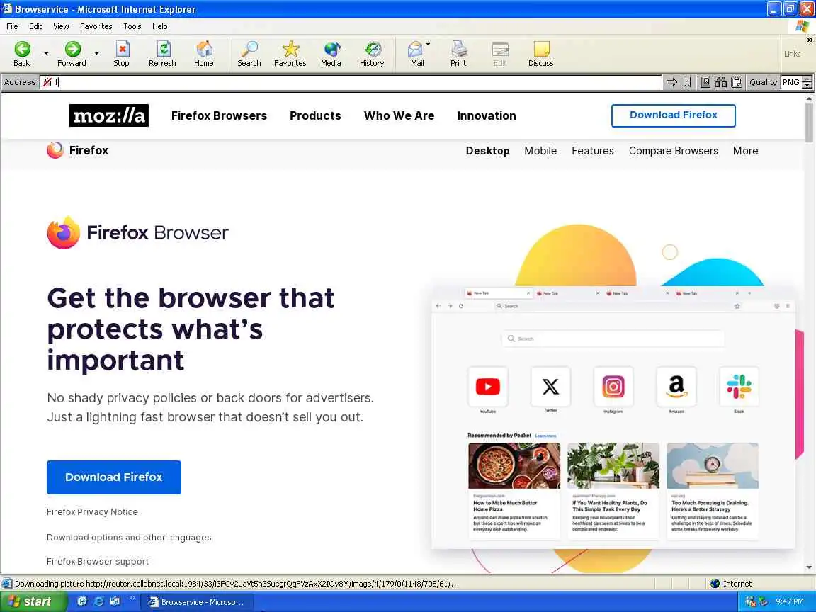The image size is (816, 612).
Task: Click the X Twitter shortcut tile
Action: tap(550, 387)
